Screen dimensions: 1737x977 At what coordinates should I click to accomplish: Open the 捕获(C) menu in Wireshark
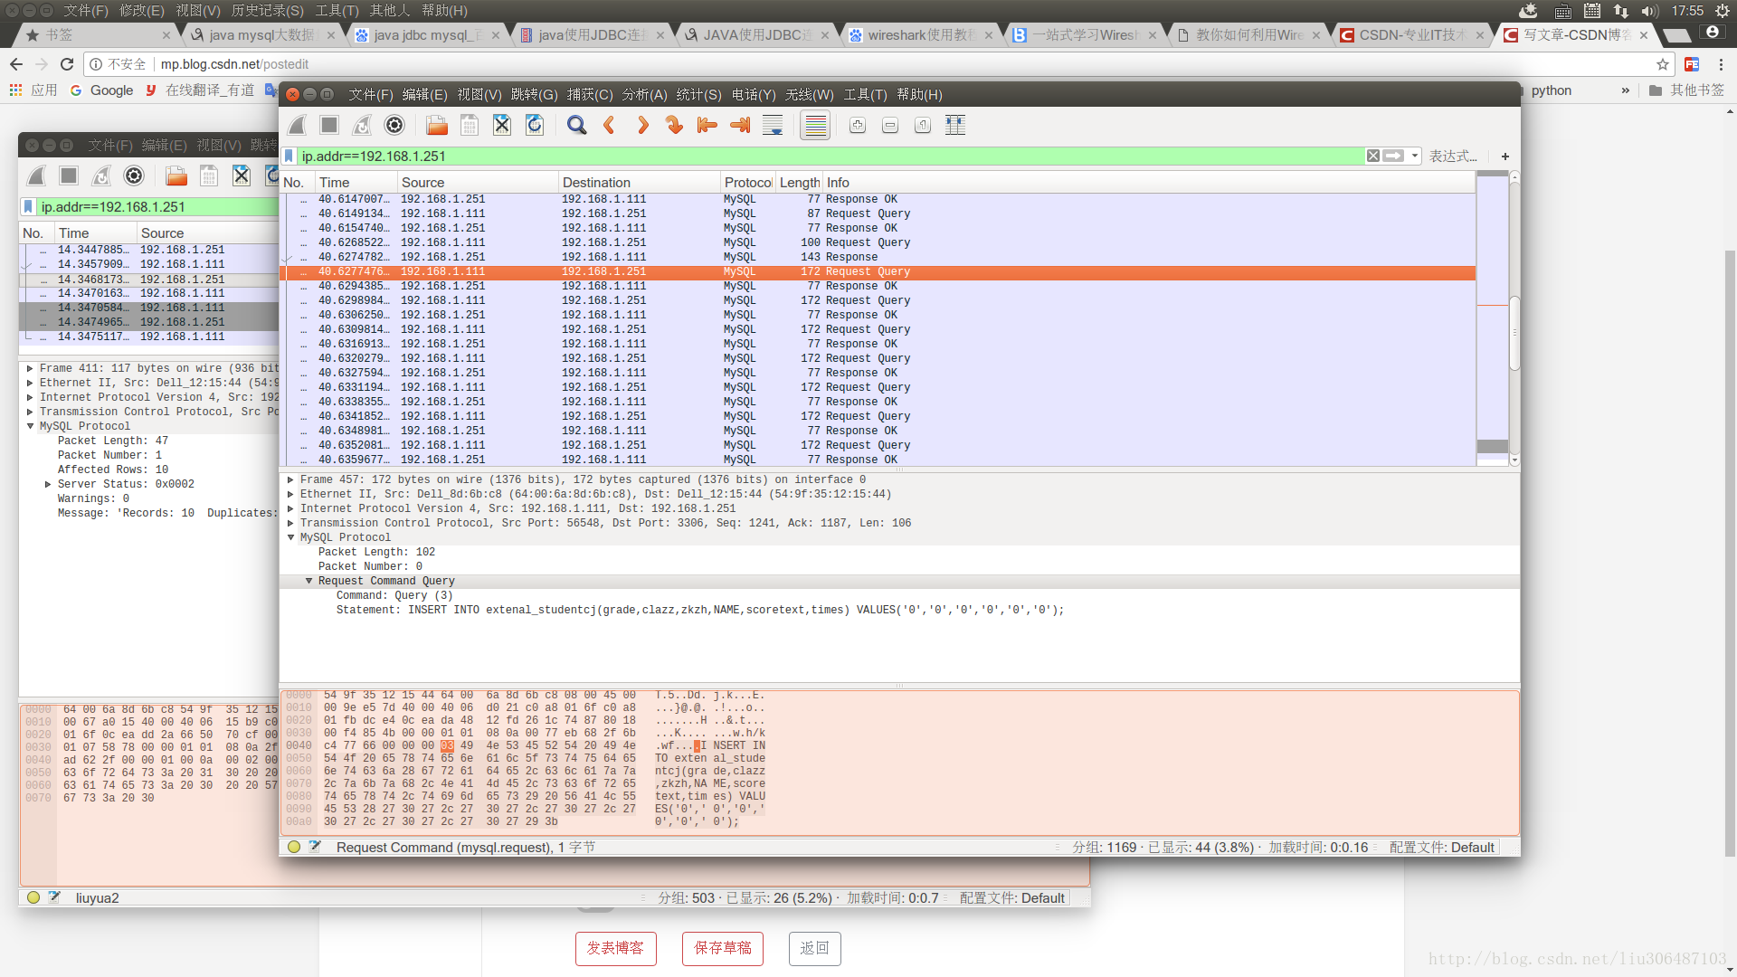click(590, 95)
